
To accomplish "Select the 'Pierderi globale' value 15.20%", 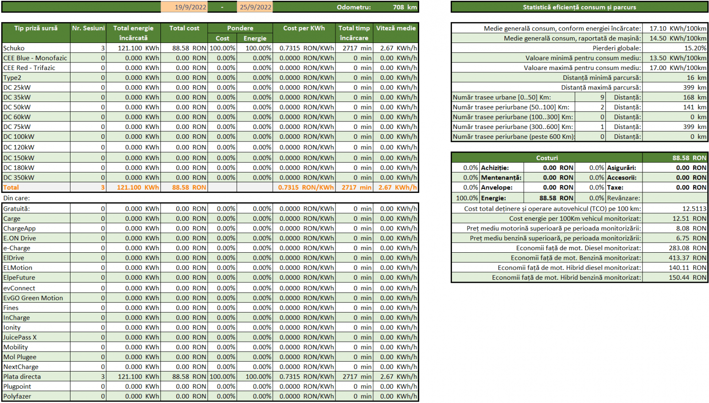I will pyautogui.click(x=675, y=48).
